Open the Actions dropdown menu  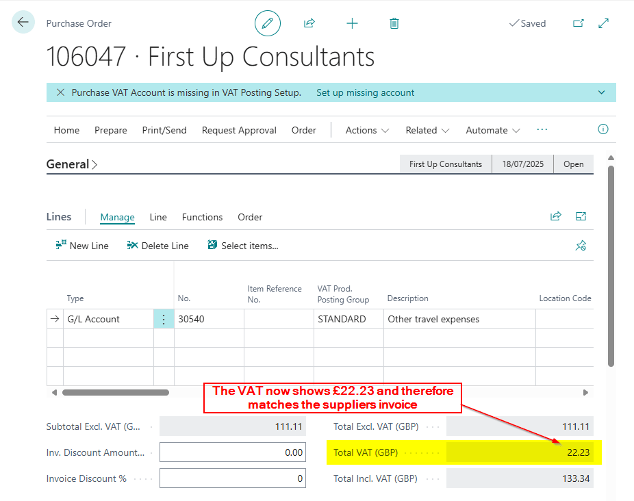pyautogui.click(x=367, y=130)
